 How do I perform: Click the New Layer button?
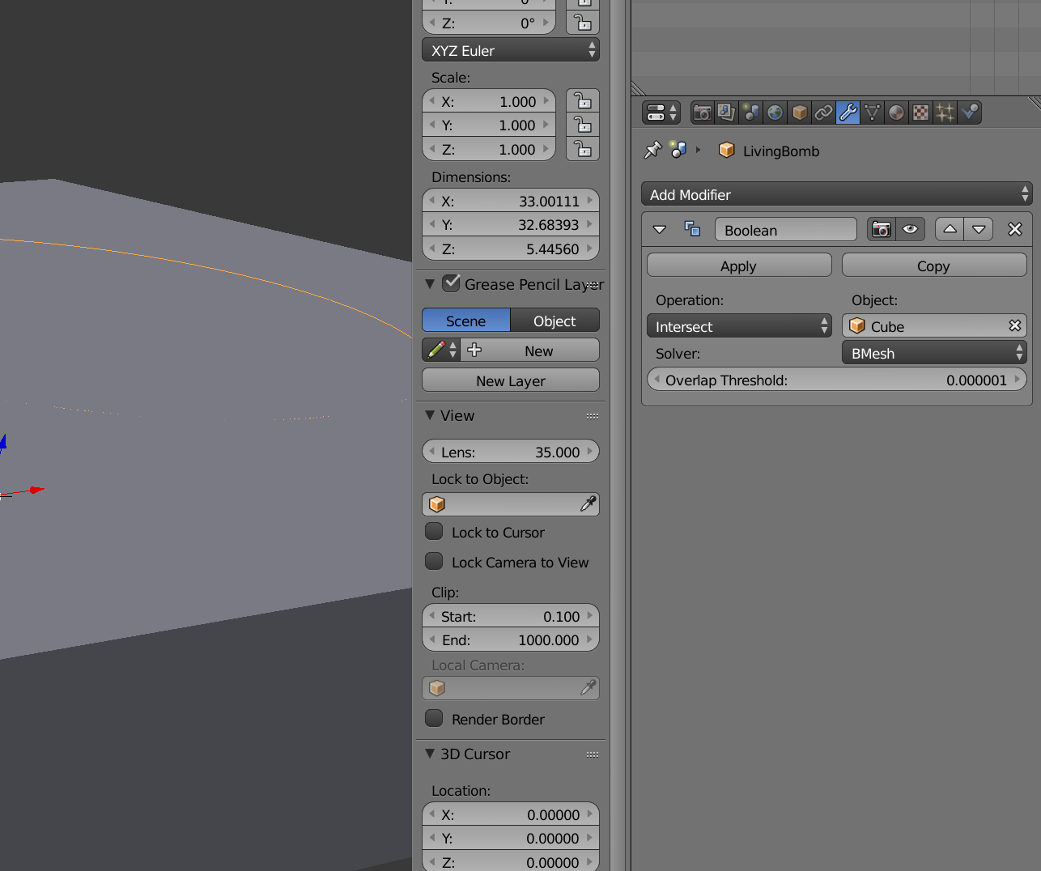click(511, 380)
